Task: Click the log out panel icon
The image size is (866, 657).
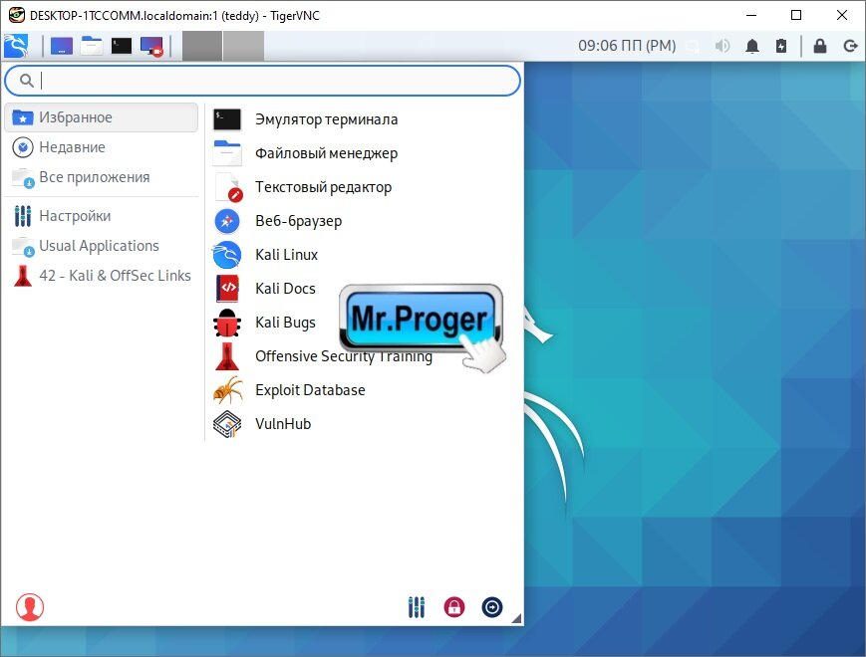Action: [850, 46]
